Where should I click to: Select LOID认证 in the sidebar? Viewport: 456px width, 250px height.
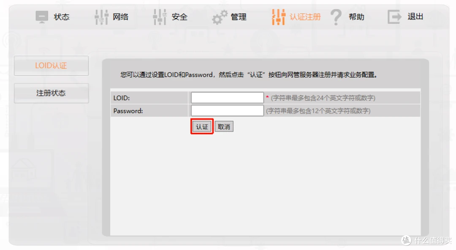coord(52,66)
